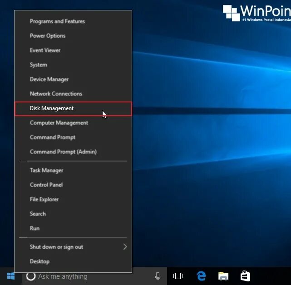This screenshot has height=285, width=291.
Task: Focus the Ask me anything search box
Action: 94,276
